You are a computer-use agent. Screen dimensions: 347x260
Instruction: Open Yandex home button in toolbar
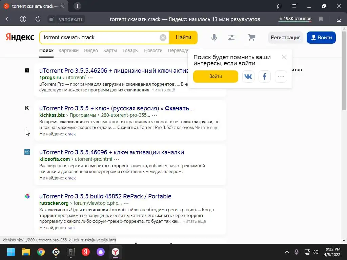pos(23,19)
